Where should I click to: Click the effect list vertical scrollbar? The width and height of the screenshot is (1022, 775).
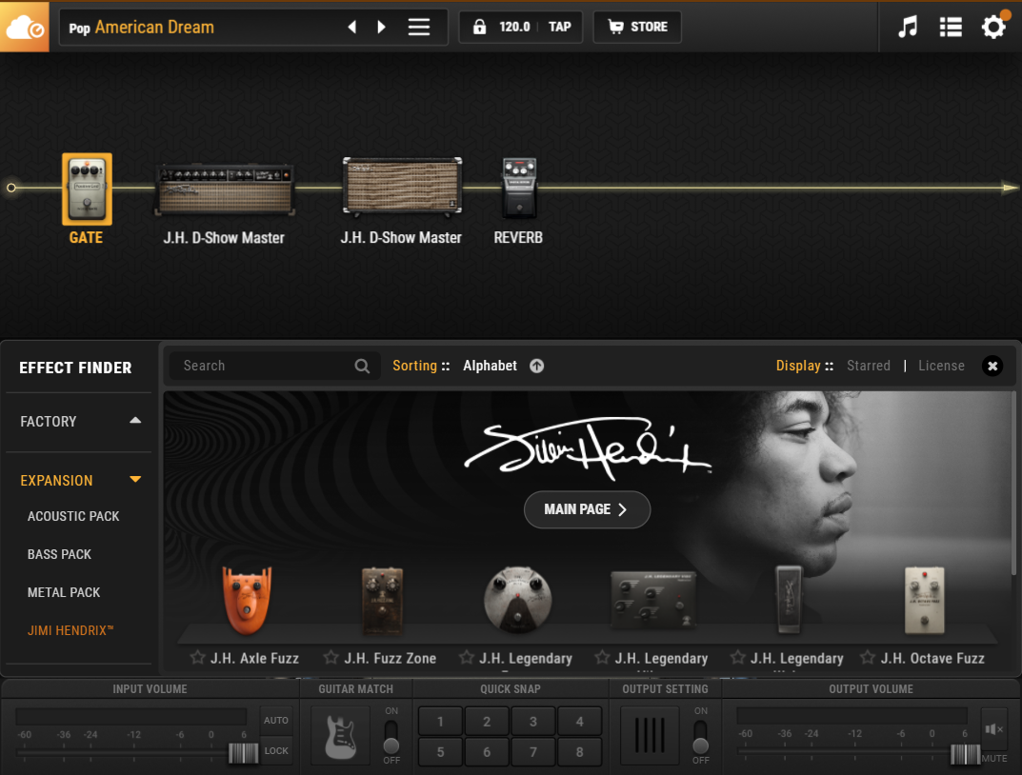[1013, 484]
